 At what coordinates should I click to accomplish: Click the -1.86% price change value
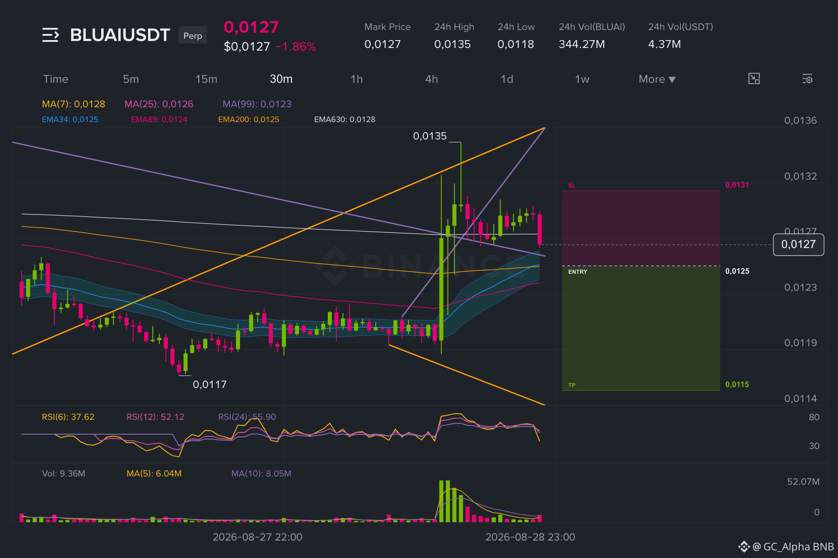click(x=296, y=47)
